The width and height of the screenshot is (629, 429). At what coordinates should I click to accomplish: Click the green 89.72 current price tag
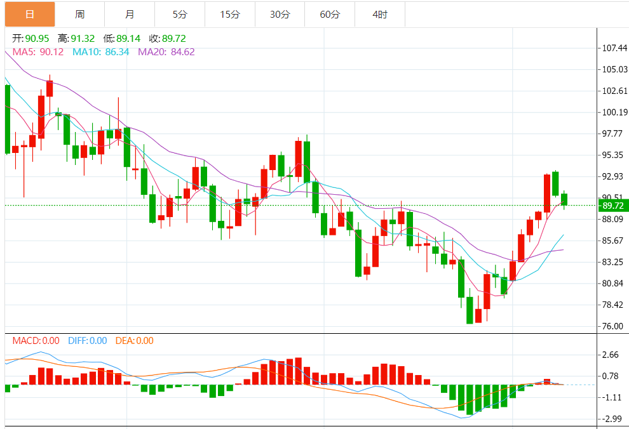[613, 206]
